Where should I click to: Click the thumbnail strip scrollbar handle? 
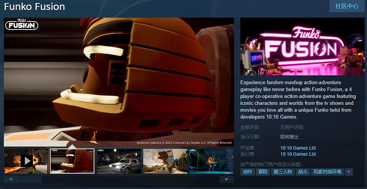coord(31,179)
